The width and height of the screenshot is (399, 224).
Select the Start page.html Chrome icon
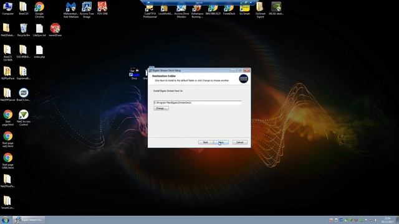(7, 118)
